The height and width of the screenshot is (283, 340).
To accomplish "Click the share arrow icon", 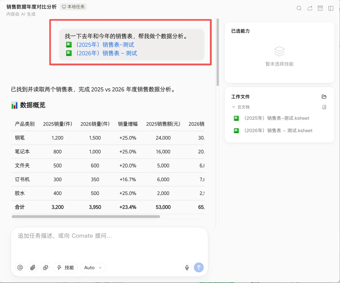I will [x=310, y=8].
